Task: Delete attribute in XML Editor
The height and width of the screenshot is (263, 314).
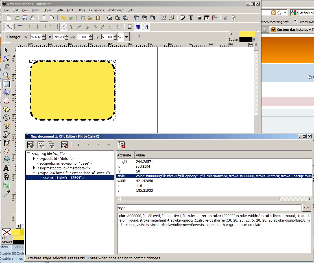Action: tap(121, 145)
